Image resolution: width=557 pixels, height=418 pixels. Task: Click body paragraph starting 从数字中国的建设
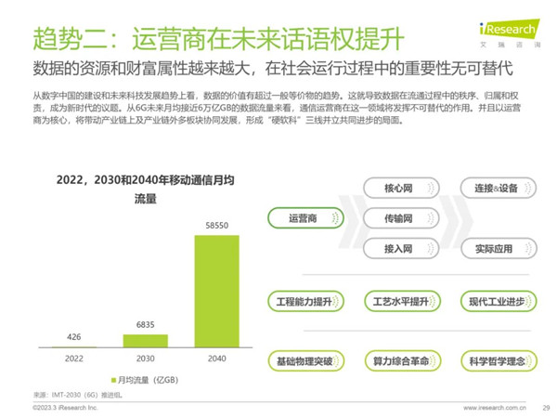[x=277, y=108]
